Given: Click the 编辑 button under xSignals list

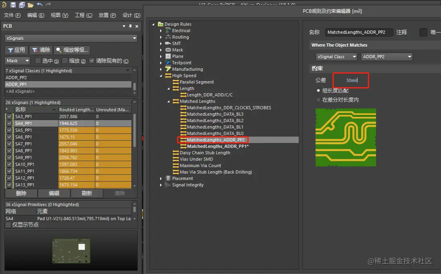Looking at the screenshot, I should point(54,194).
